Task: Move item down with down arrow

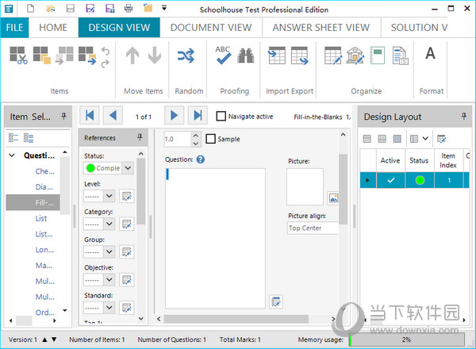Action: [x=155, y=56]
